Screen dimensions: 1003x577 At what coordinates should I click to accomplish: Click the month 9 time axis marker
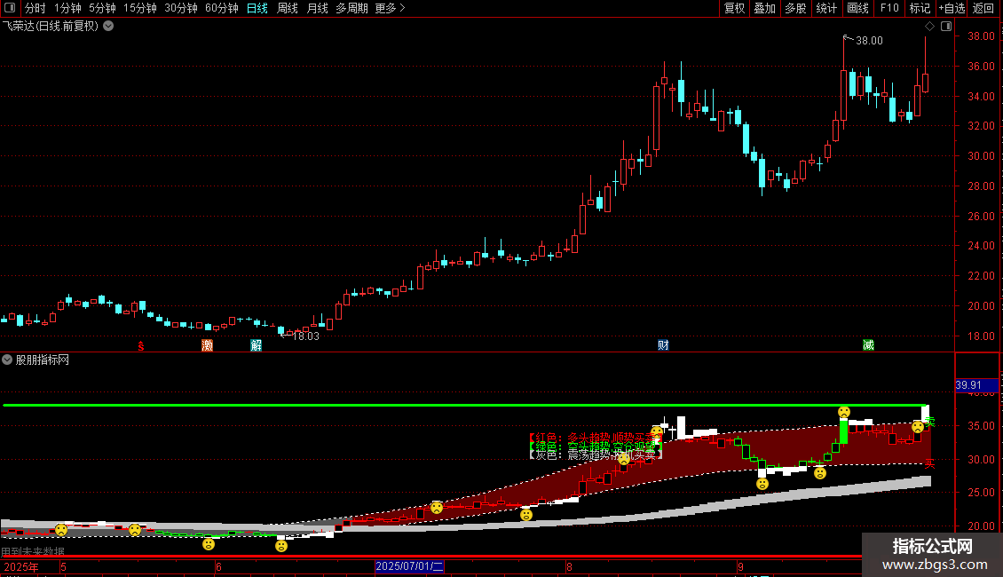(x=740, y=566)
